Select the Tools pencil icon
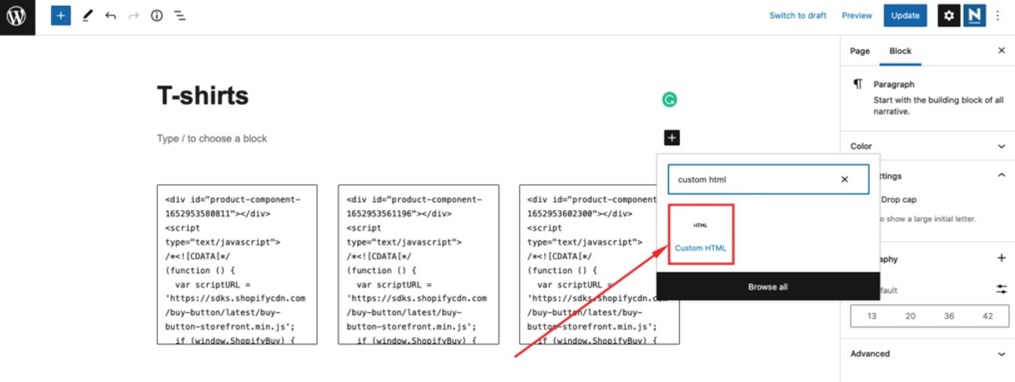Screen dimensions: 1015x382 [x=88, y=16]
